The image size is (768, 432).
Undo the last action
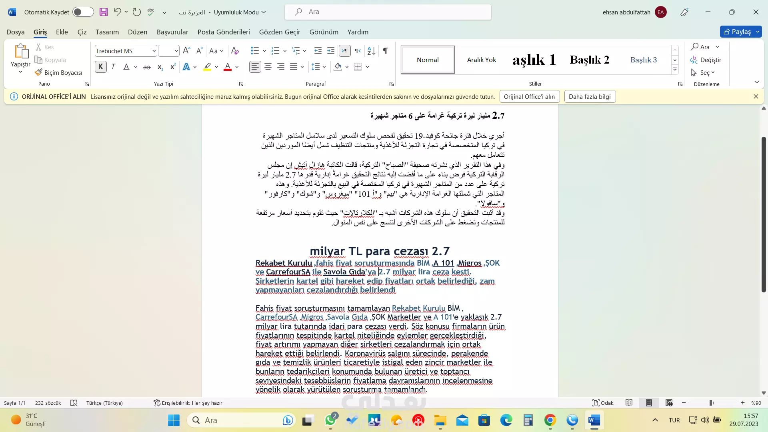[117, 12]
